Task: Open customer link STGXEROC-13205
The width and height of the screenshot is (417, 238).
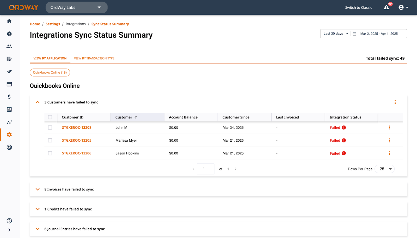Action: [77, 140]
